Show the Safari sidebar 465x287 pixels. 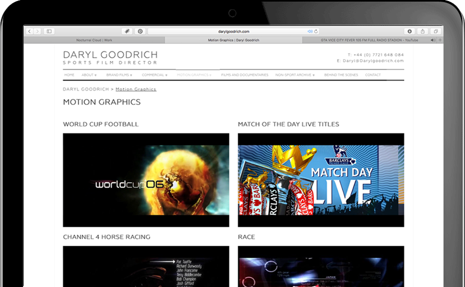[x=49, y=31]
